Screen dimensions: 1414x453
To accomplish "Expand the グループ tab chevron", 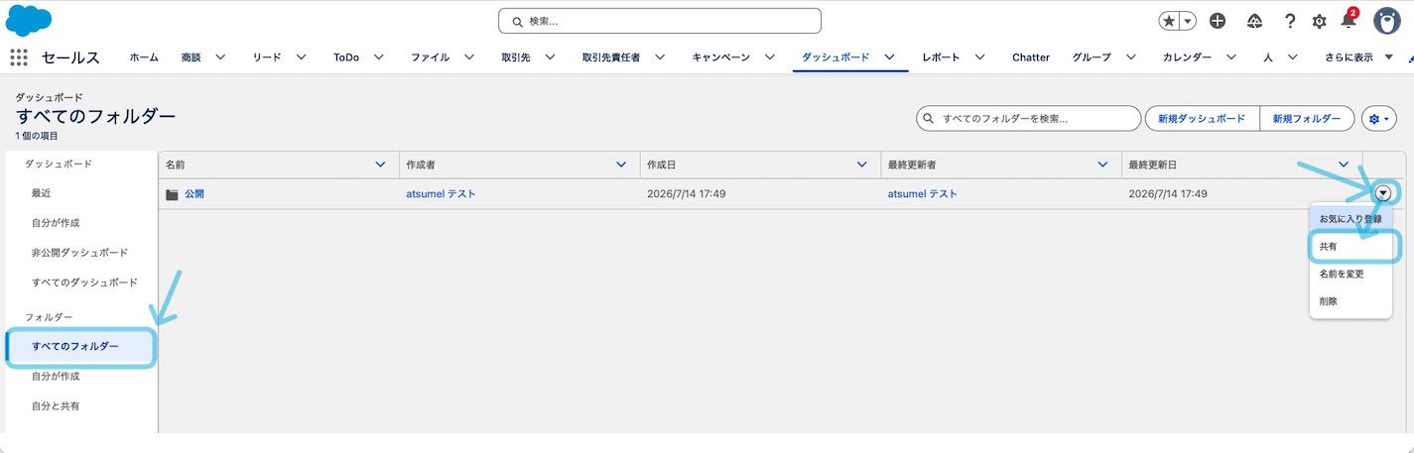I will [x=1131, y=57].
